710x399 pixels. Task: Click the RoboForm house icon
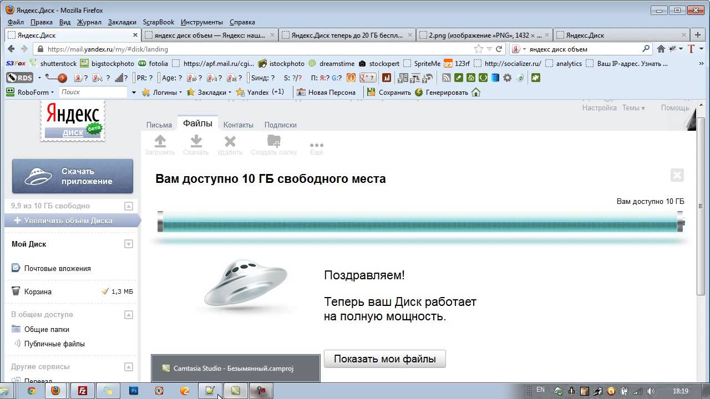point(475,92)
